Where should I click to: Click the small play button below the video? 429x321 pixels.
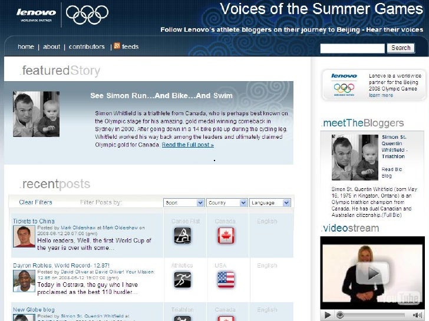[x=327, y=315]
